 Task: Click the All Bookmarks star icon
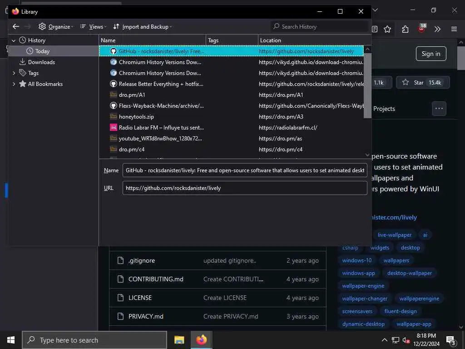click(x=23, y=84)
